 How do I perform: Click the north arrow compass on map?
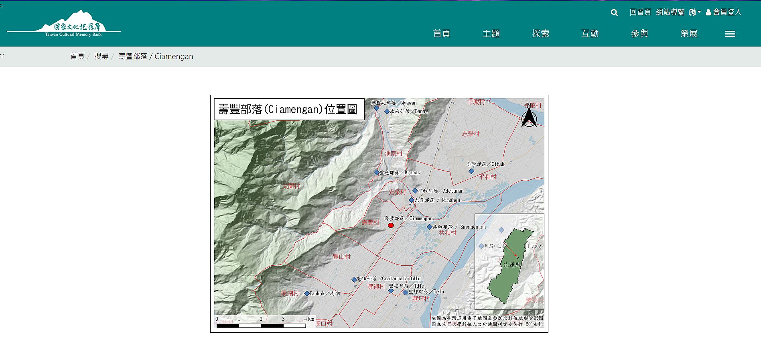pyautogui.click(x=529, y=117)
